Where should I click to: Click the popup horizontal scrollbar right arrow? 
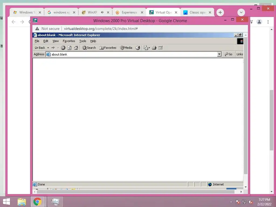point(241,192)
